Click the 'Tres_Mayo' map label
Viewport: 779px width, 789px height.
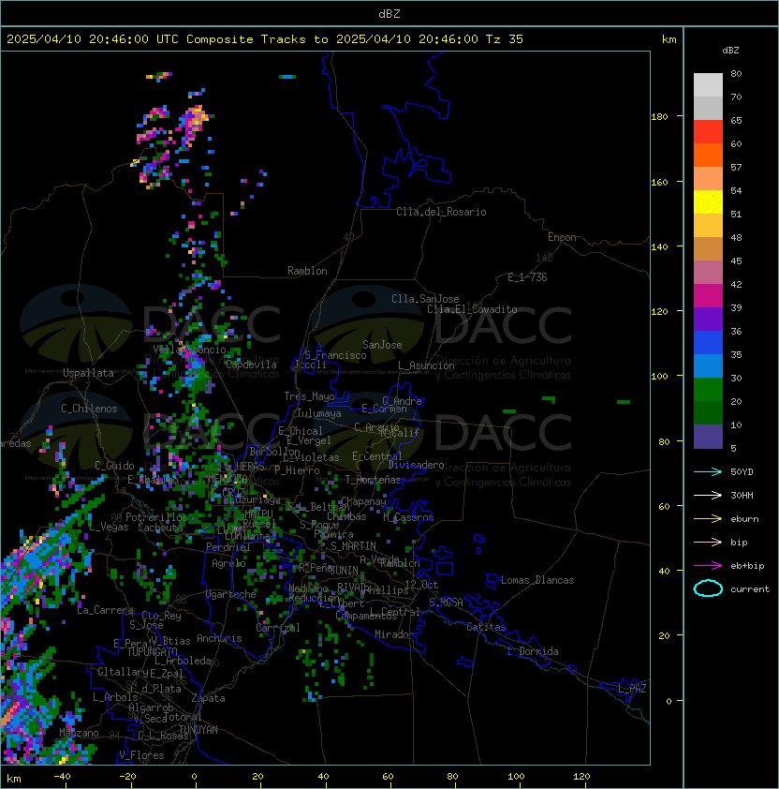point(309,396)
